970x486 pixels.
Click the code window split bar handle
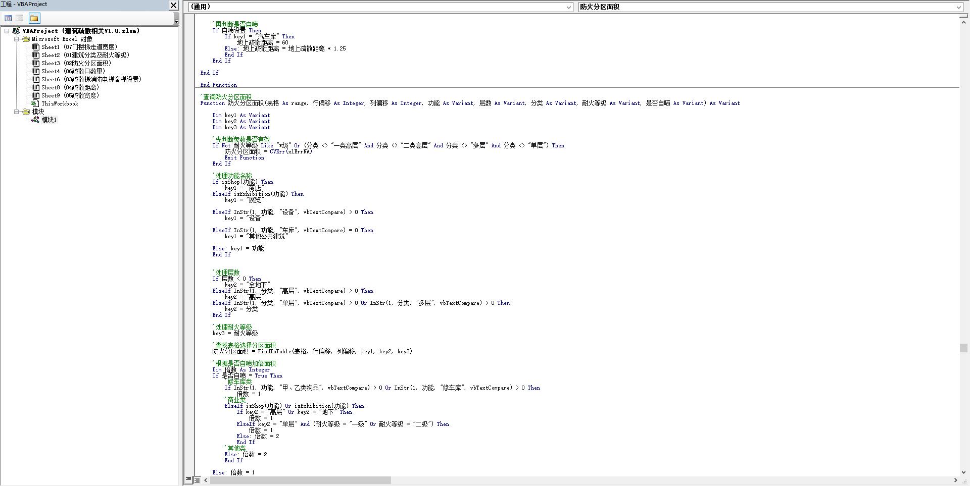[964, 16]
